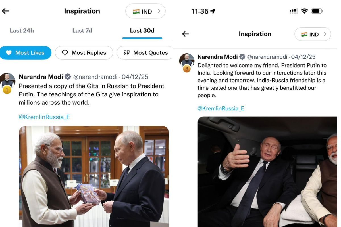The height and width of the screenshot is (227, 341).
Task: Filter by Most Quotes
Action: [146, 53]
